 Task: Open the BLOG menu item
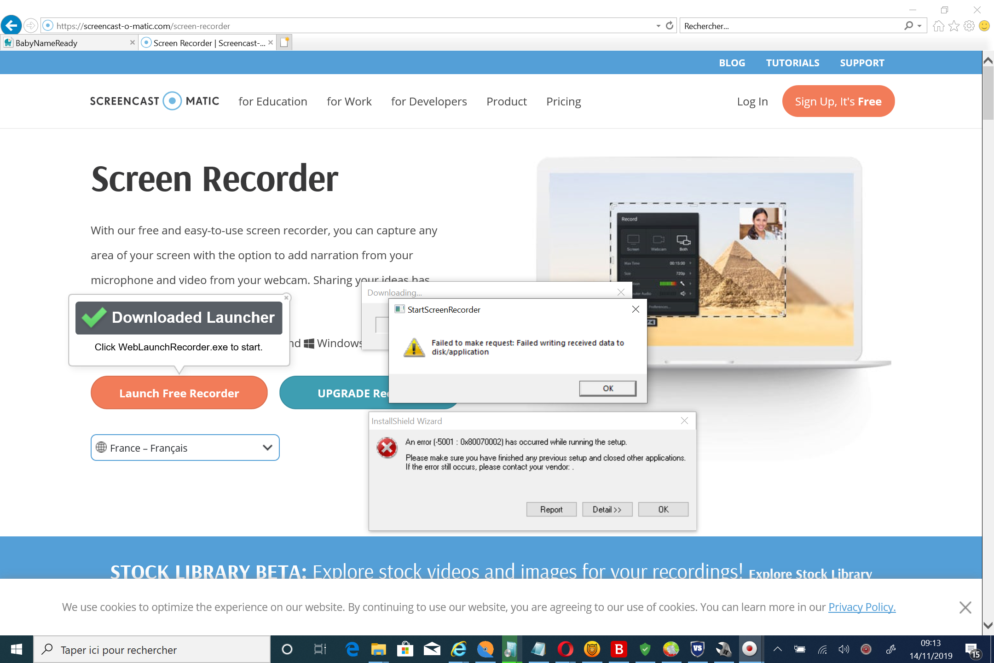tap(732, 63)
